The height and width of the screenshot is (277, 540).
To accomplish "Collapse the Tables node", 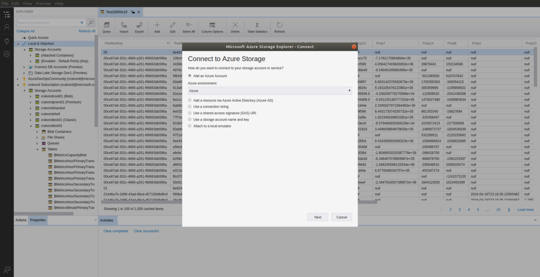I will (37, 149).
